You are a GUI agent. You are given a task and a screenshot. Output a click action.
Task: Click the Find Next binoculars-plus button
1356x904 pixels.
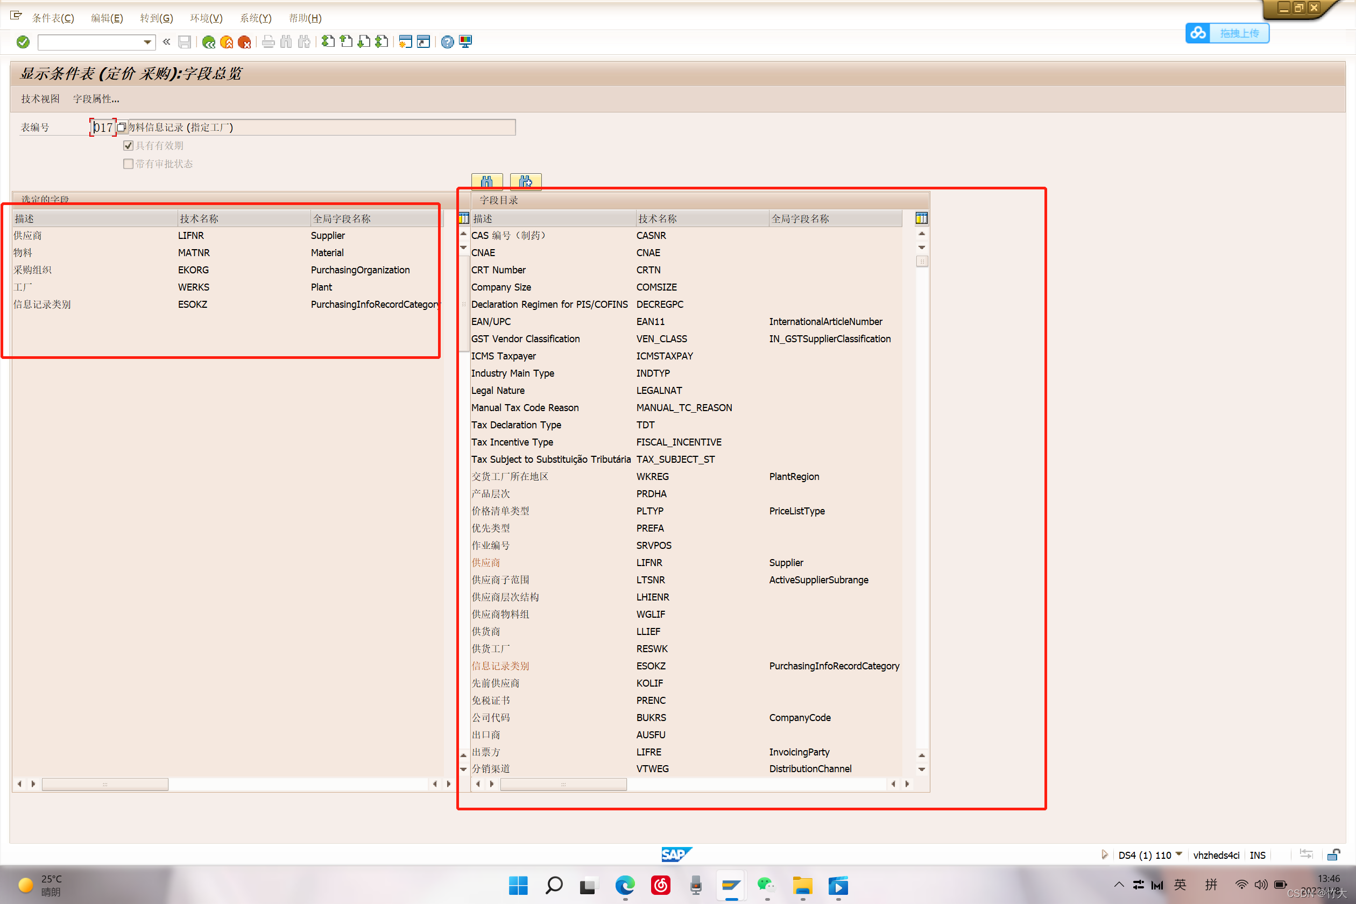[x=525, y=182]
